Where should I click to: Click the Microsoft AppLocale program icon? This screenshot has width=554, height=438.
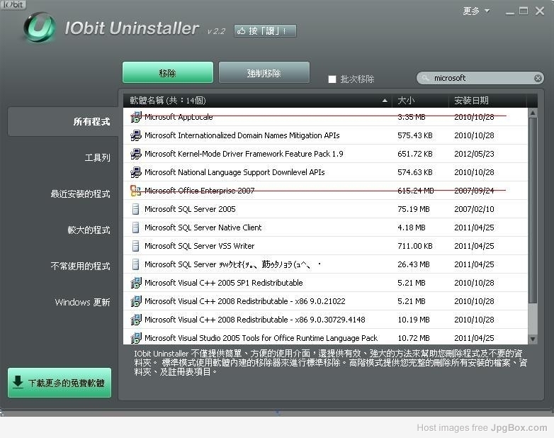[136, 117]
